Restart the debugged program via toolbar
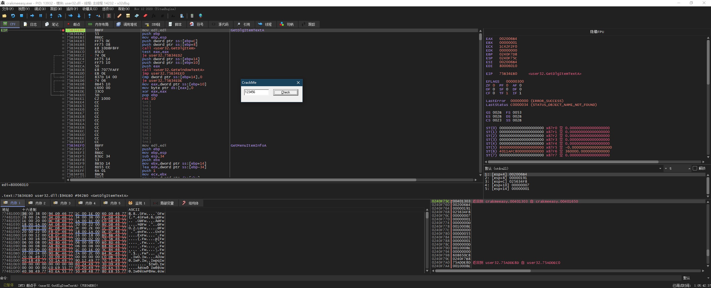711x288 pixels. pyautogui.click(x=13, y=16)
